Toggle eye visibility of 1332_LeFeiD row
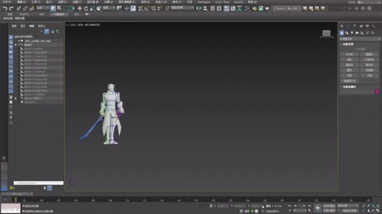382x214 pixels. [19, 41]
